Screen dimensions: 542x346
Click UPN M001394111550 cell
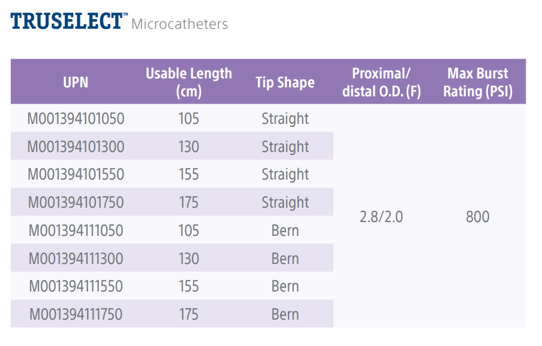coord(76,286)
